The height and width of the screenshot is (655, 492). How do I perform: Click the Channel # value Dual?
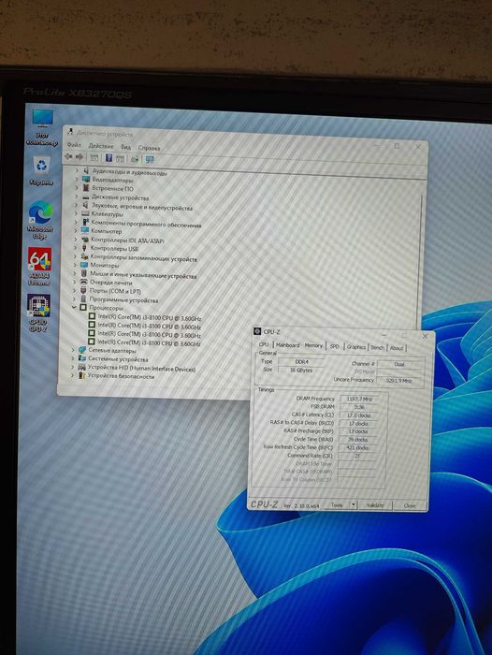pyautogui.click(x=399, y=364)
